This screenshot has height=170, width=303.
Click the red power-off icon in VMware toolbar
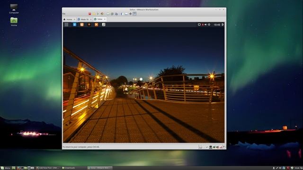pos(89,14)
